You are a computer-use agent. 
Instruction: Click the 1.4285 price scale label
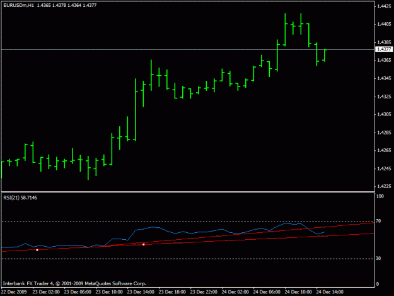[x=384, y=133]
